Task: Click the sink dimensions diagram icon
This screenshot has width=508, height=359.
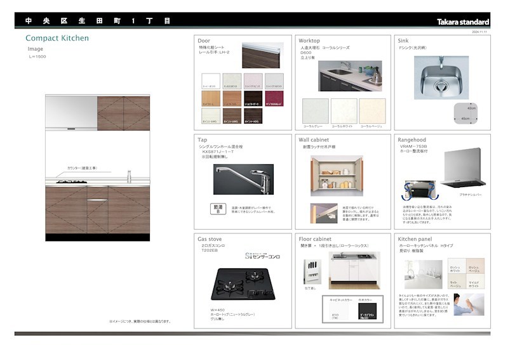Action: (x=465, y=114)
